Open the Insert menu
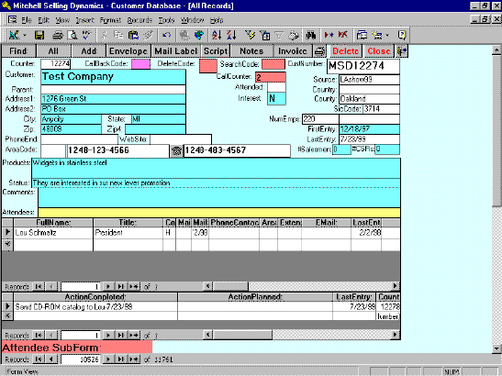Screen dimensions: 502x376 click(84, 20)
